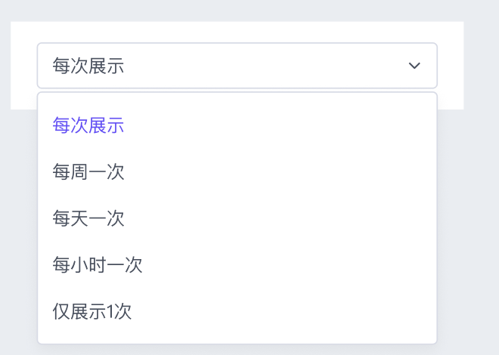Keep the currently selected purple option
Image resolution: width=499 pixels, height=355 pixels.
[88, 125]
